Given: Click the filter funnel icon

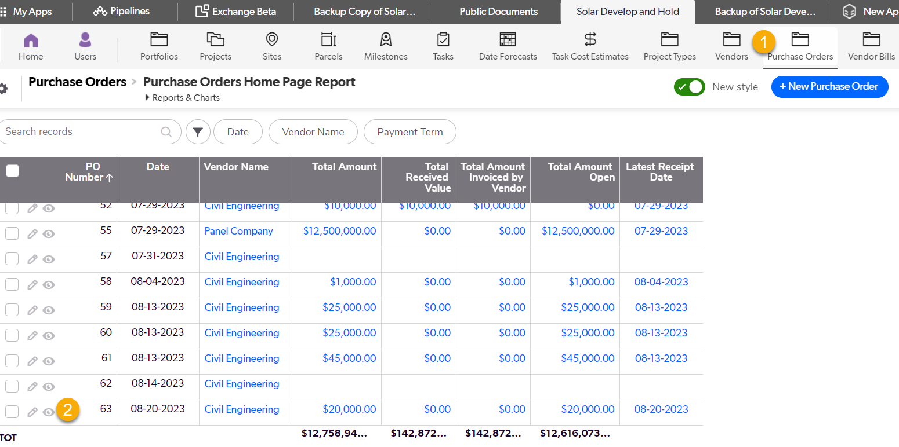Looking at the screenshot, I should click(x=198, y=132).
